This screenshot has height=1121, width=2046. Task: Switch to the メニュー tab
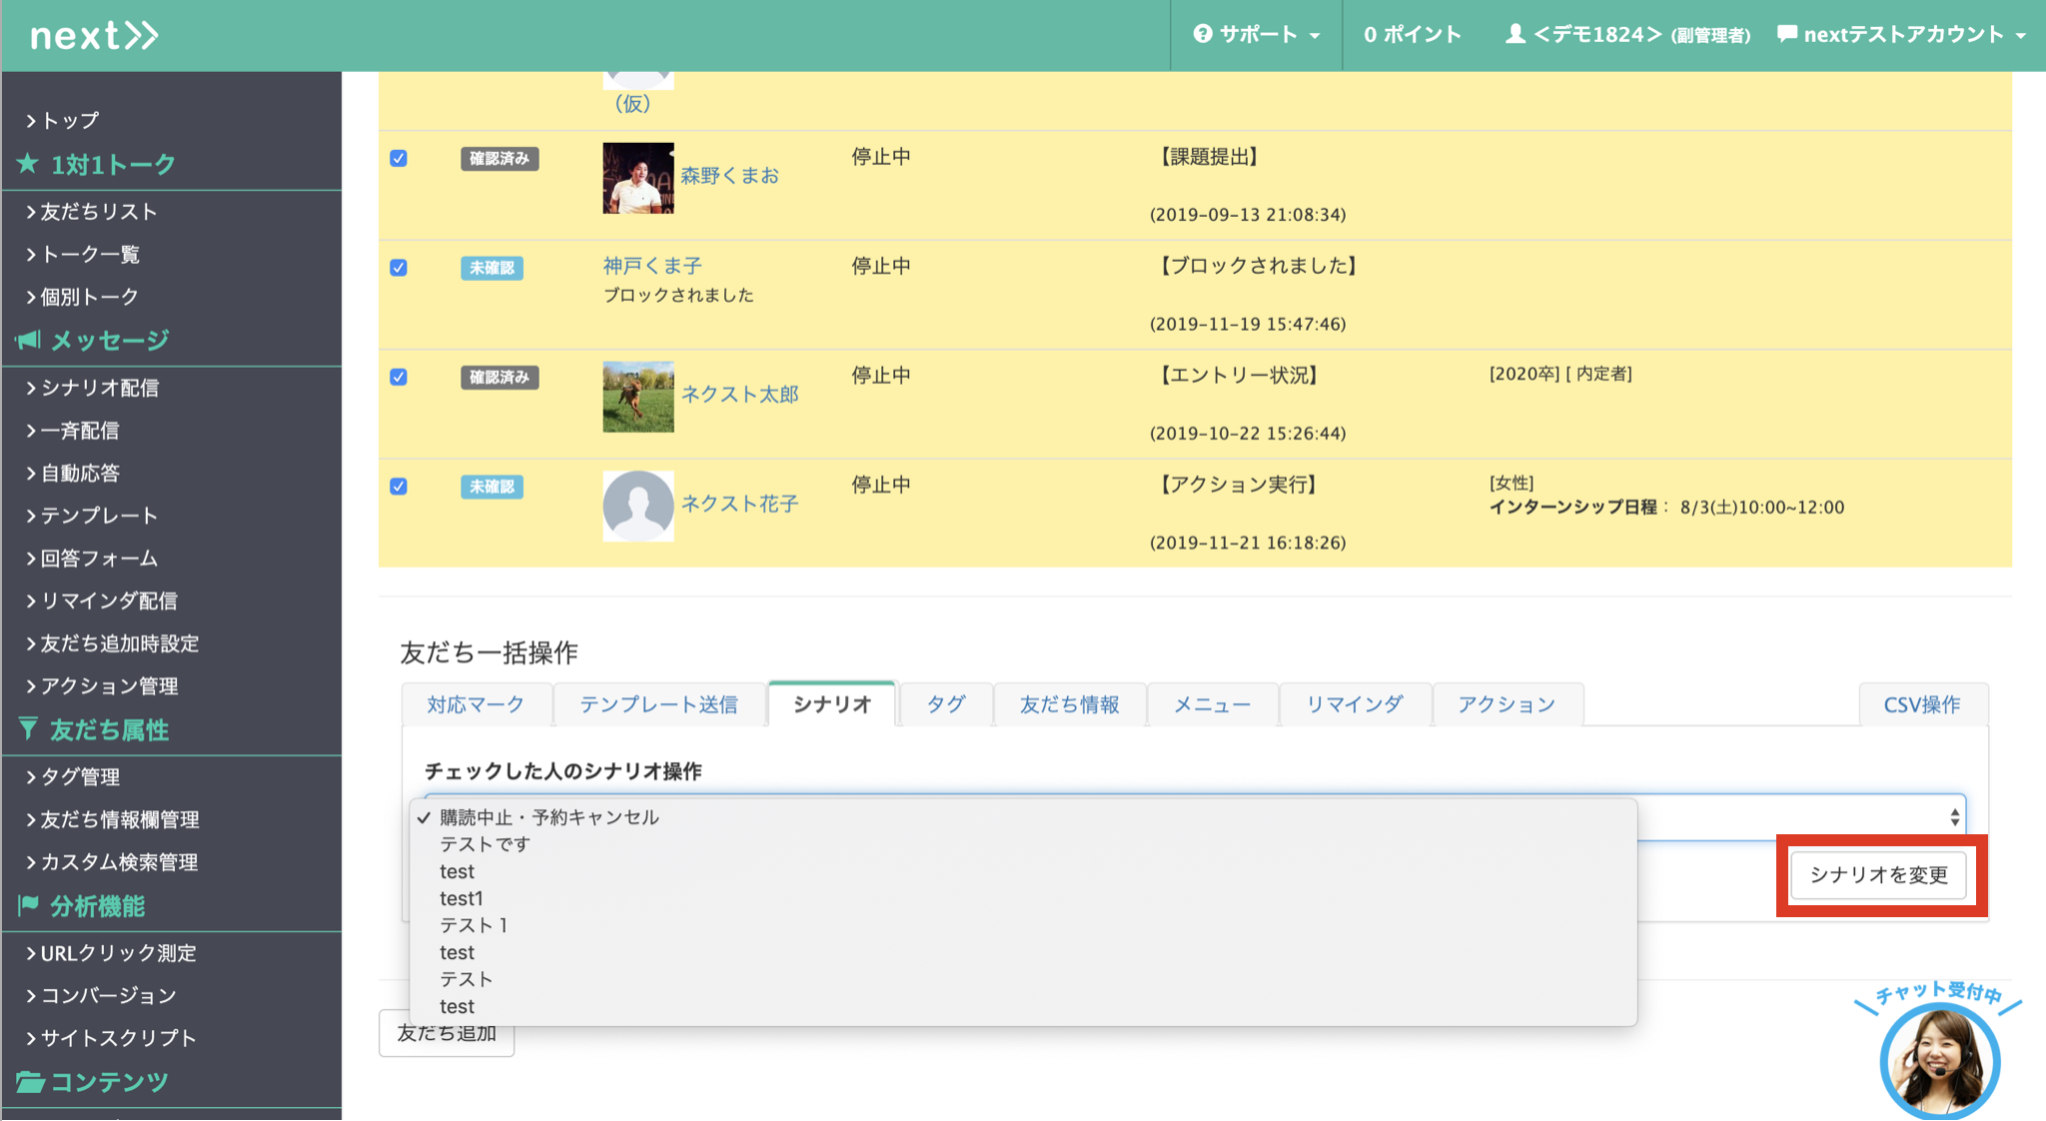point(1212,704)
